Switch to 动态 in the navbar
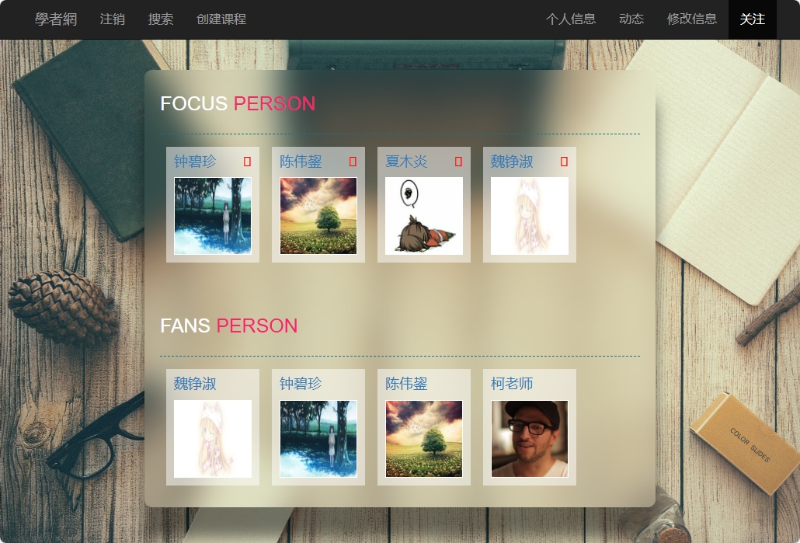Viewport: 800px width, 543px height. [x=631, y=19]
